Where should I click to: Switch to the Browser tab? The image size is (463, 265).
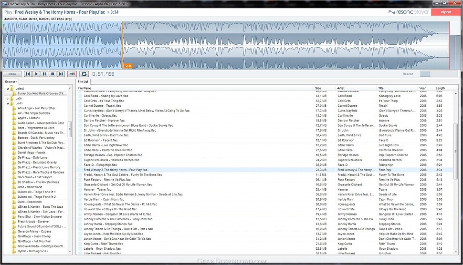pyautogui.click(x=11, y=82)
